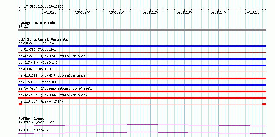This screenshot has width=275, height=137.
Task: Select the 17q22 band label
Action: point(23,27)
